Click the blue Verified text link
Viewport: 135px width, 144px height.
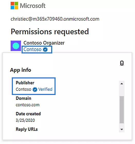click(x=45, y=89)
